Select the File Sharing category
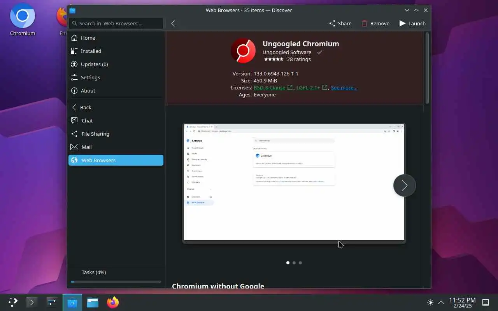The image size is (498, 311). pyautogui.click(x=116, y=134)
